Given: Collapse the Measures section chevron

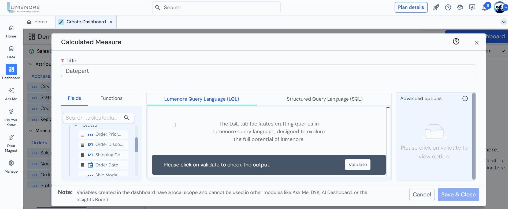Looking at the screenshot, I should click(x=31, y=131).
